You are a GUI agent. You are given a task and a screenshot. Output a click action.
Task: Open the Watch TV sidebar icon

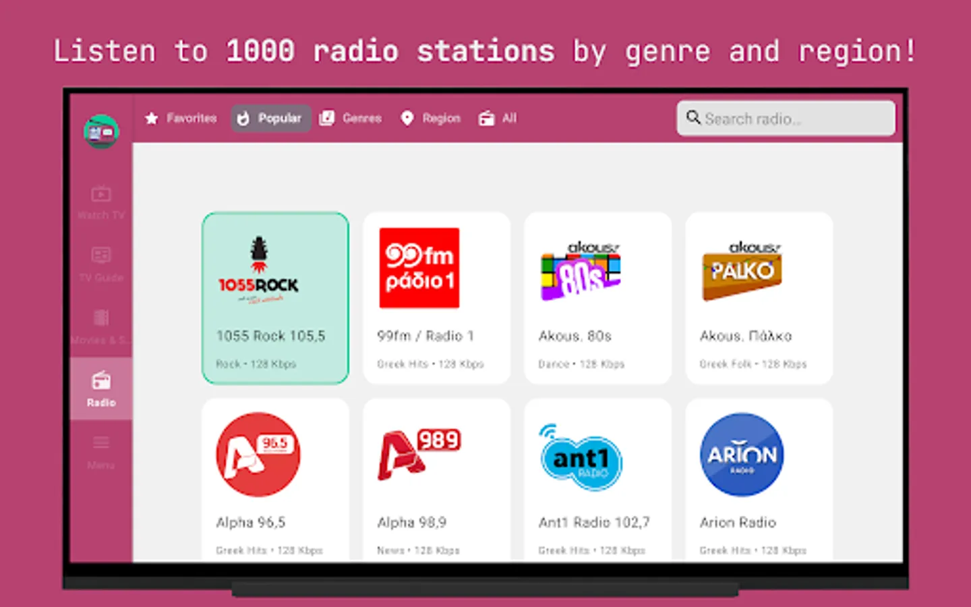101,194
